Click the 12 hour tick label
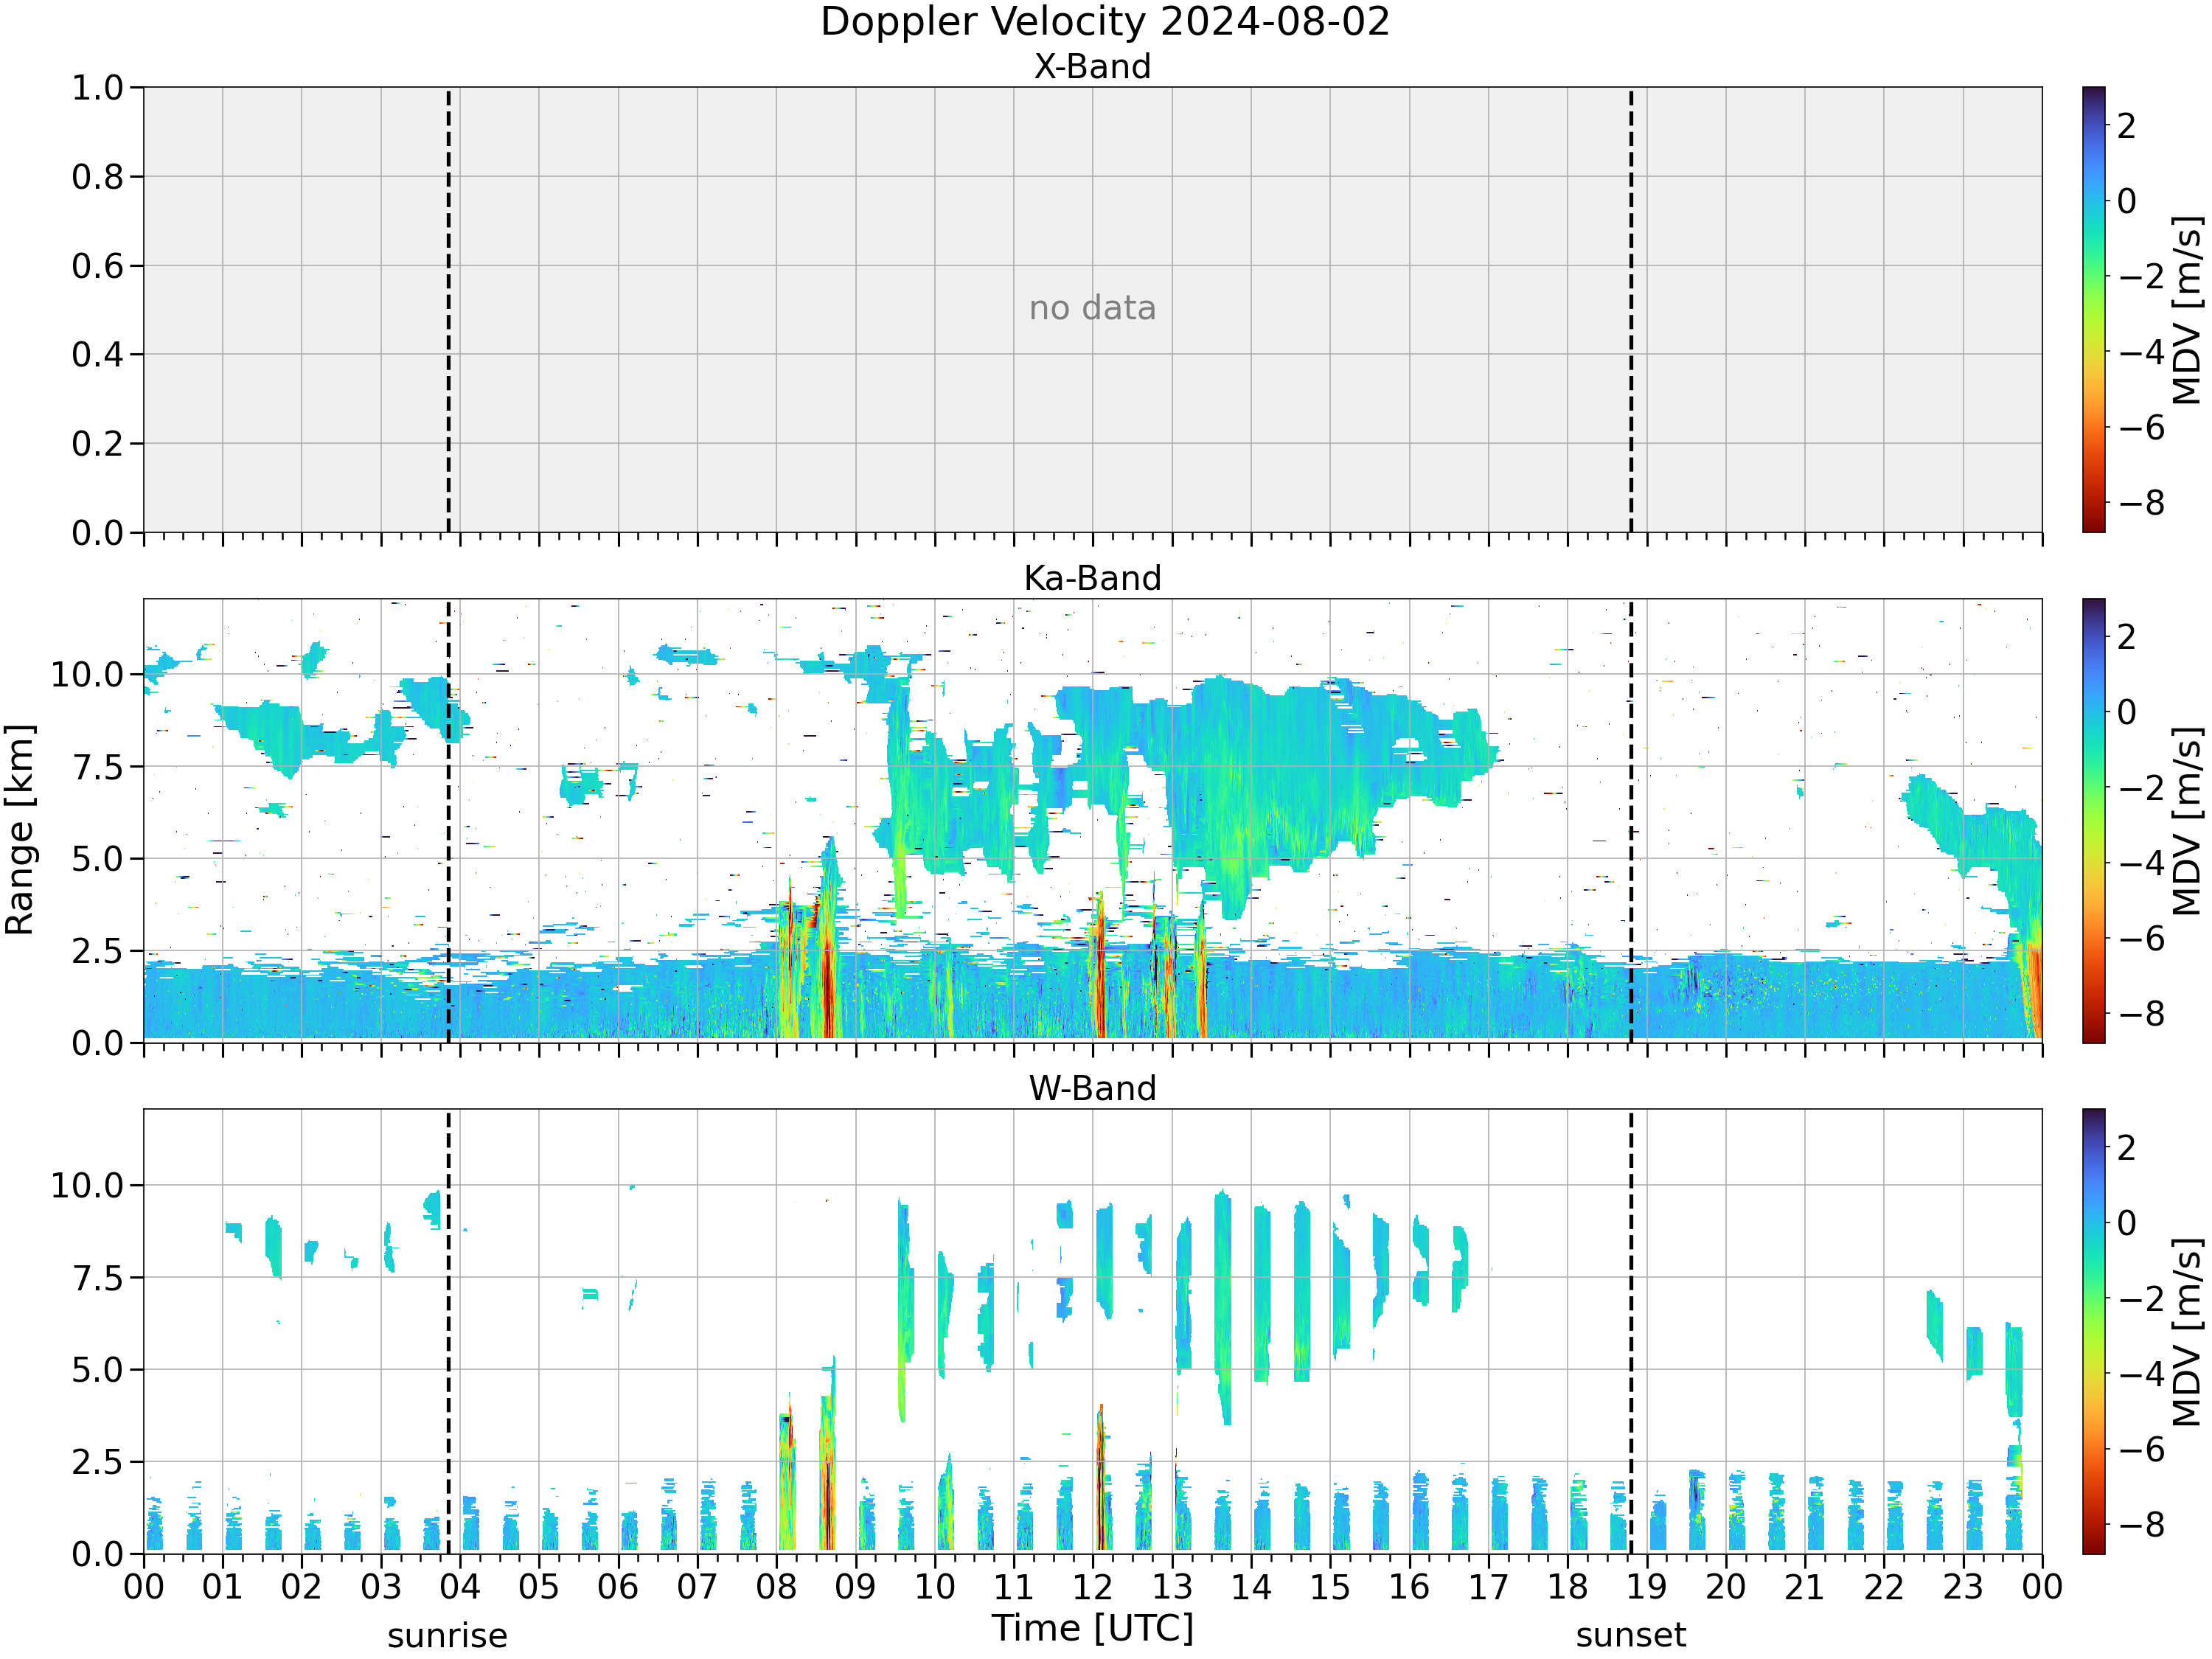 [x=1092, y=1587]
